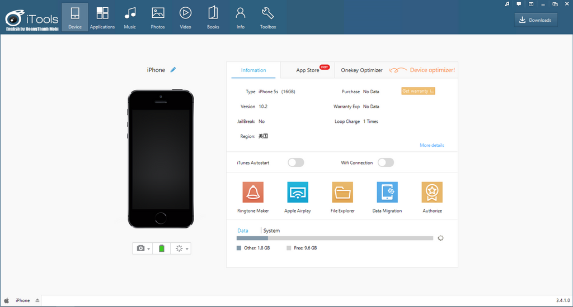The image size is (573, 307).
Task: Open the Onekey Optimizer tab
Action: pyautogui.click(x=361, y=70)
